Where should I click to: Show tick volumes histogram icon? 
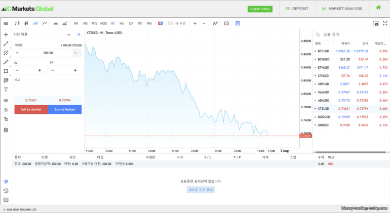(56, 23)
